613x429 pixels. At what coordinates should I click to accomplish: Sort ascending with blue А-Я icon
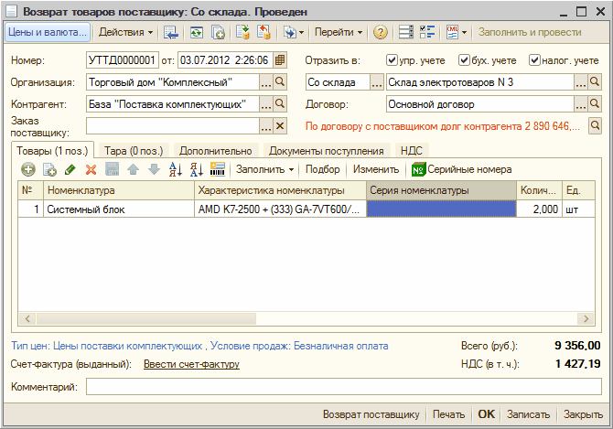pyautogui.click(x=176, y=169)
